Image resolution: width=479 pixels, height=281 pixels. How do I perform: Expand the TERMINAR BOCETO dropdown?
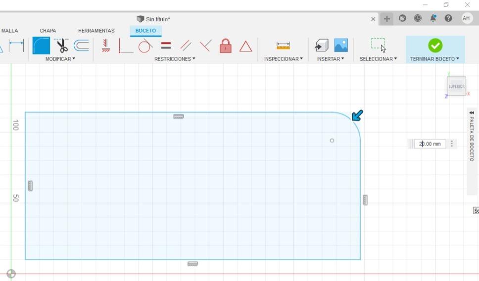coord(434,59)
